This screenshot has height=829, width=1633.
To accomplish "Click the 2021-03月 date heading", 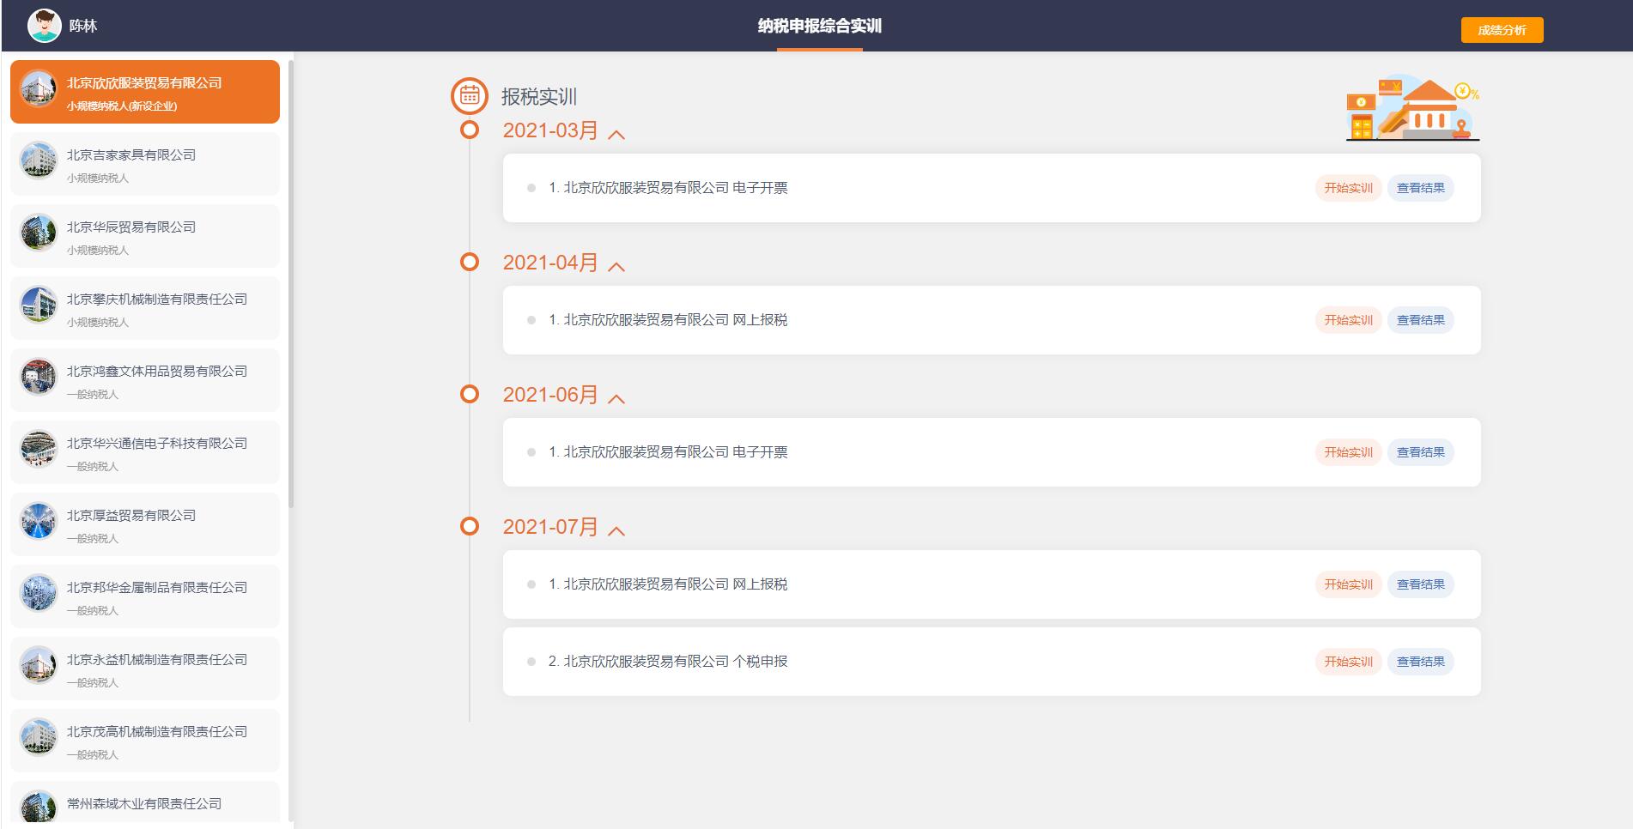I will 550,130.
